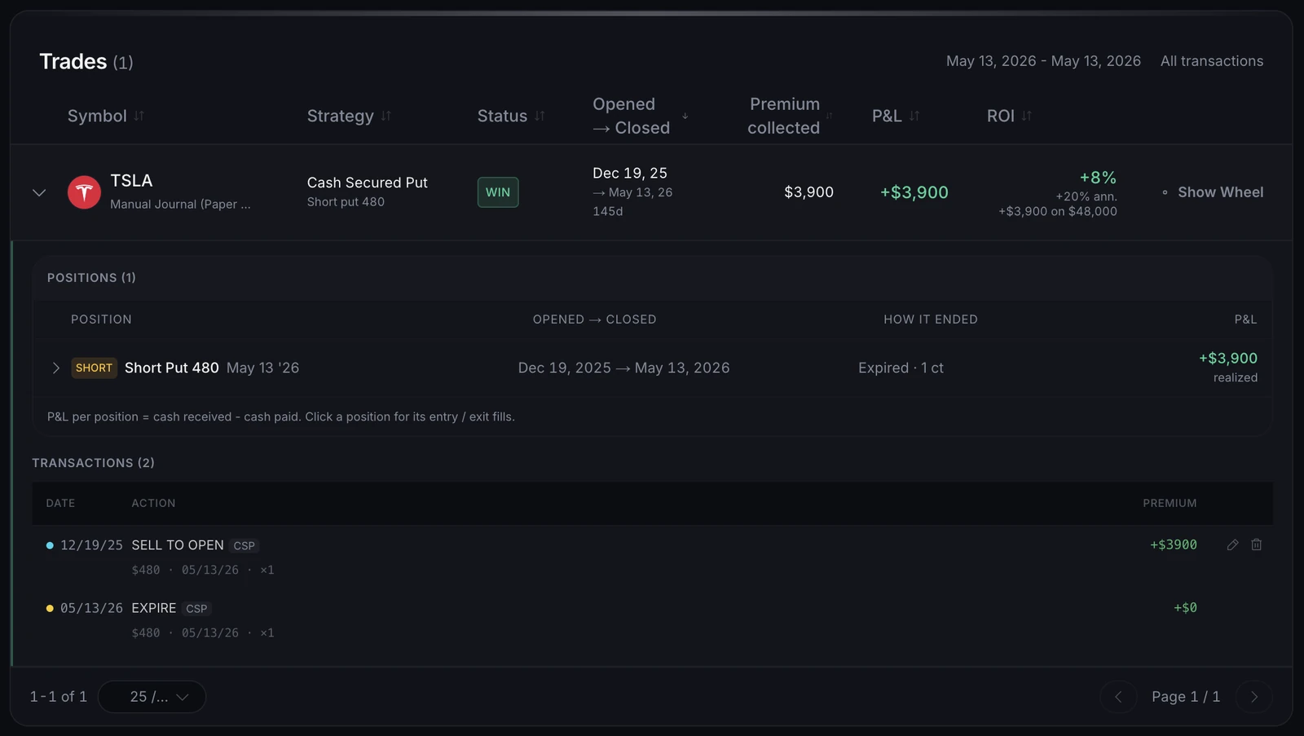
Task: Open the All transactions filter
Action: point(1212,61)
